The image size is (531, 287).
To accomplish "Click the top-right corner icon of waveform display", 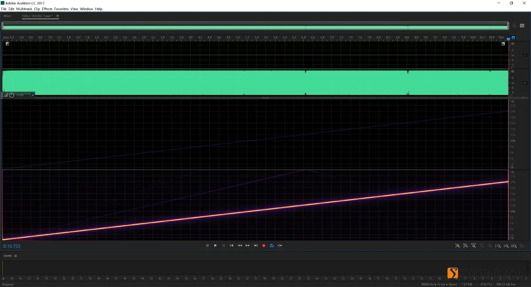I will tap(503, 43).
